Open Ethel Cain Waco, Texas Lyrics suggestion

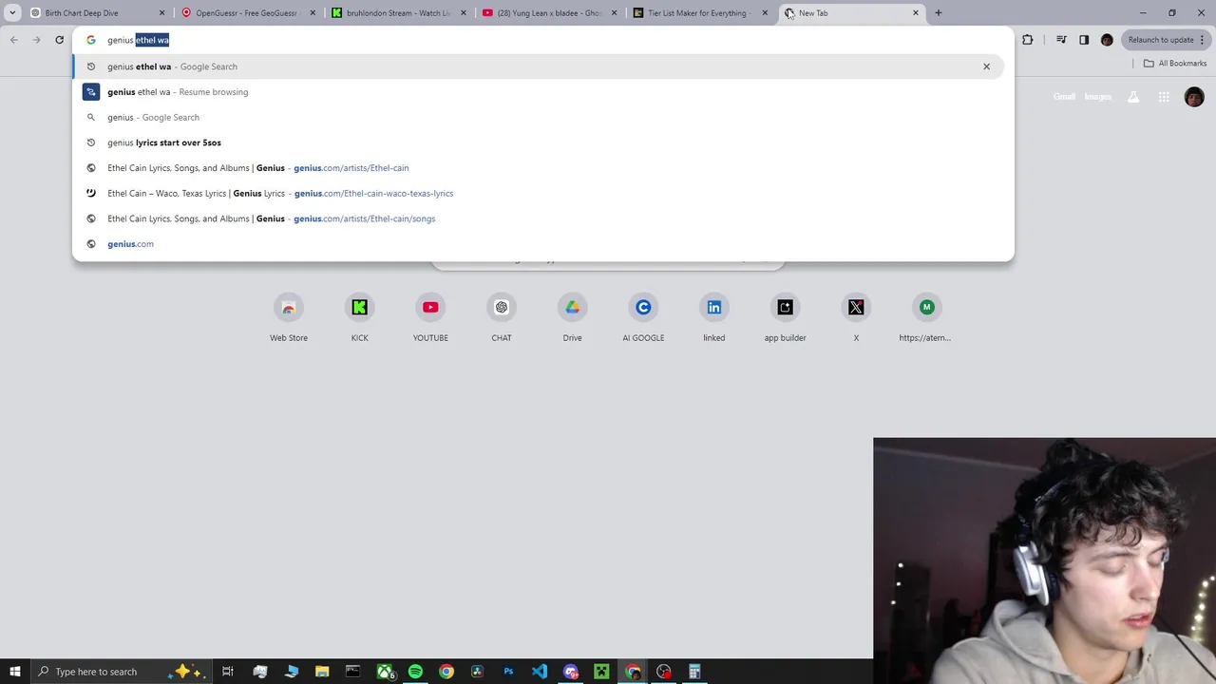click(x=539, y=193)
